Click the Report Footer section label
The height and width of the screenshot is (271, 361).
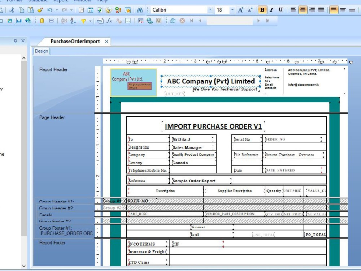(52, 243)
